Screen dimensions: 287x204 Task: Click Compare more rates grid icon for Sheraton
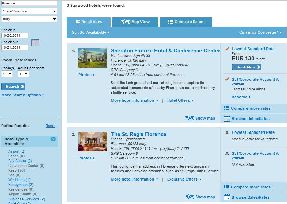pyautogui.click(x=226, y=108)
